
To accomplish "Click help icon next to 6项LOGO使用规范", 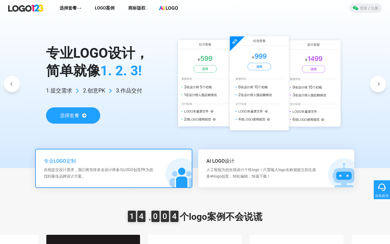I will pos(323,120).
